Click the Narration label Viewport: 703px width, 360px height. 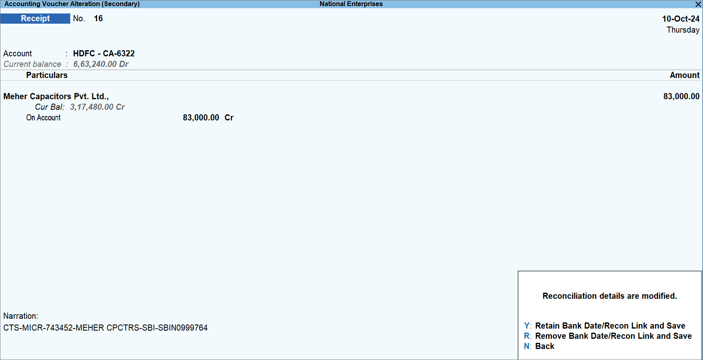click(x=20, y=316)
